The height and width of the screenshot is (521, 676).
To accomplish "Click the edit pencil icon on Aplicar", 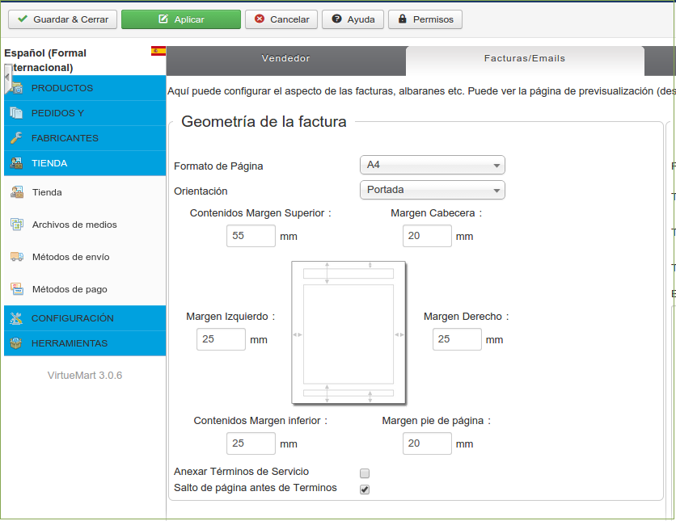I will 163,19.
